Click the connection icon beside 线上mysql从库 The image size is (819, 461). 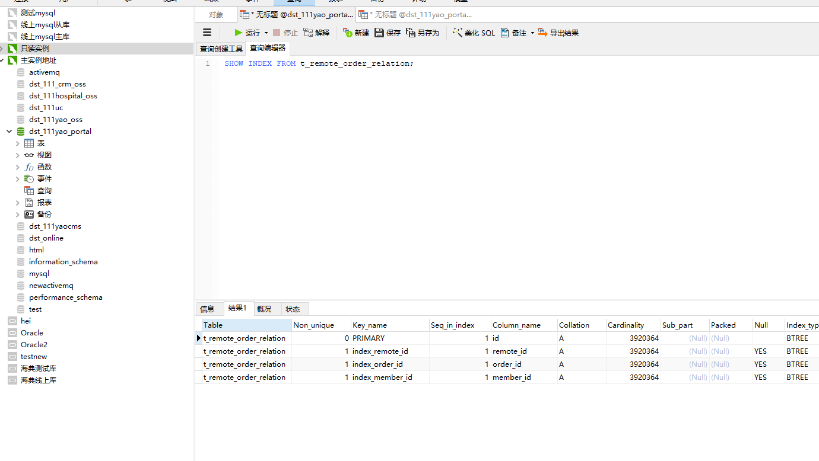point(12,25)
